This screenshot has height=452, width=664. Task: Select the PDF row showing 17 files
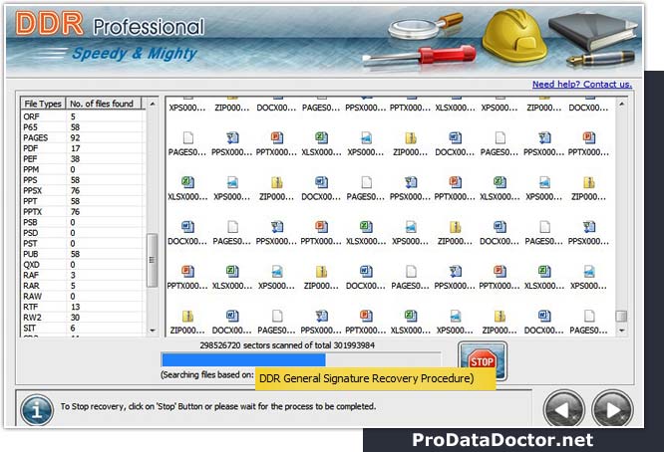pos(82,148)
